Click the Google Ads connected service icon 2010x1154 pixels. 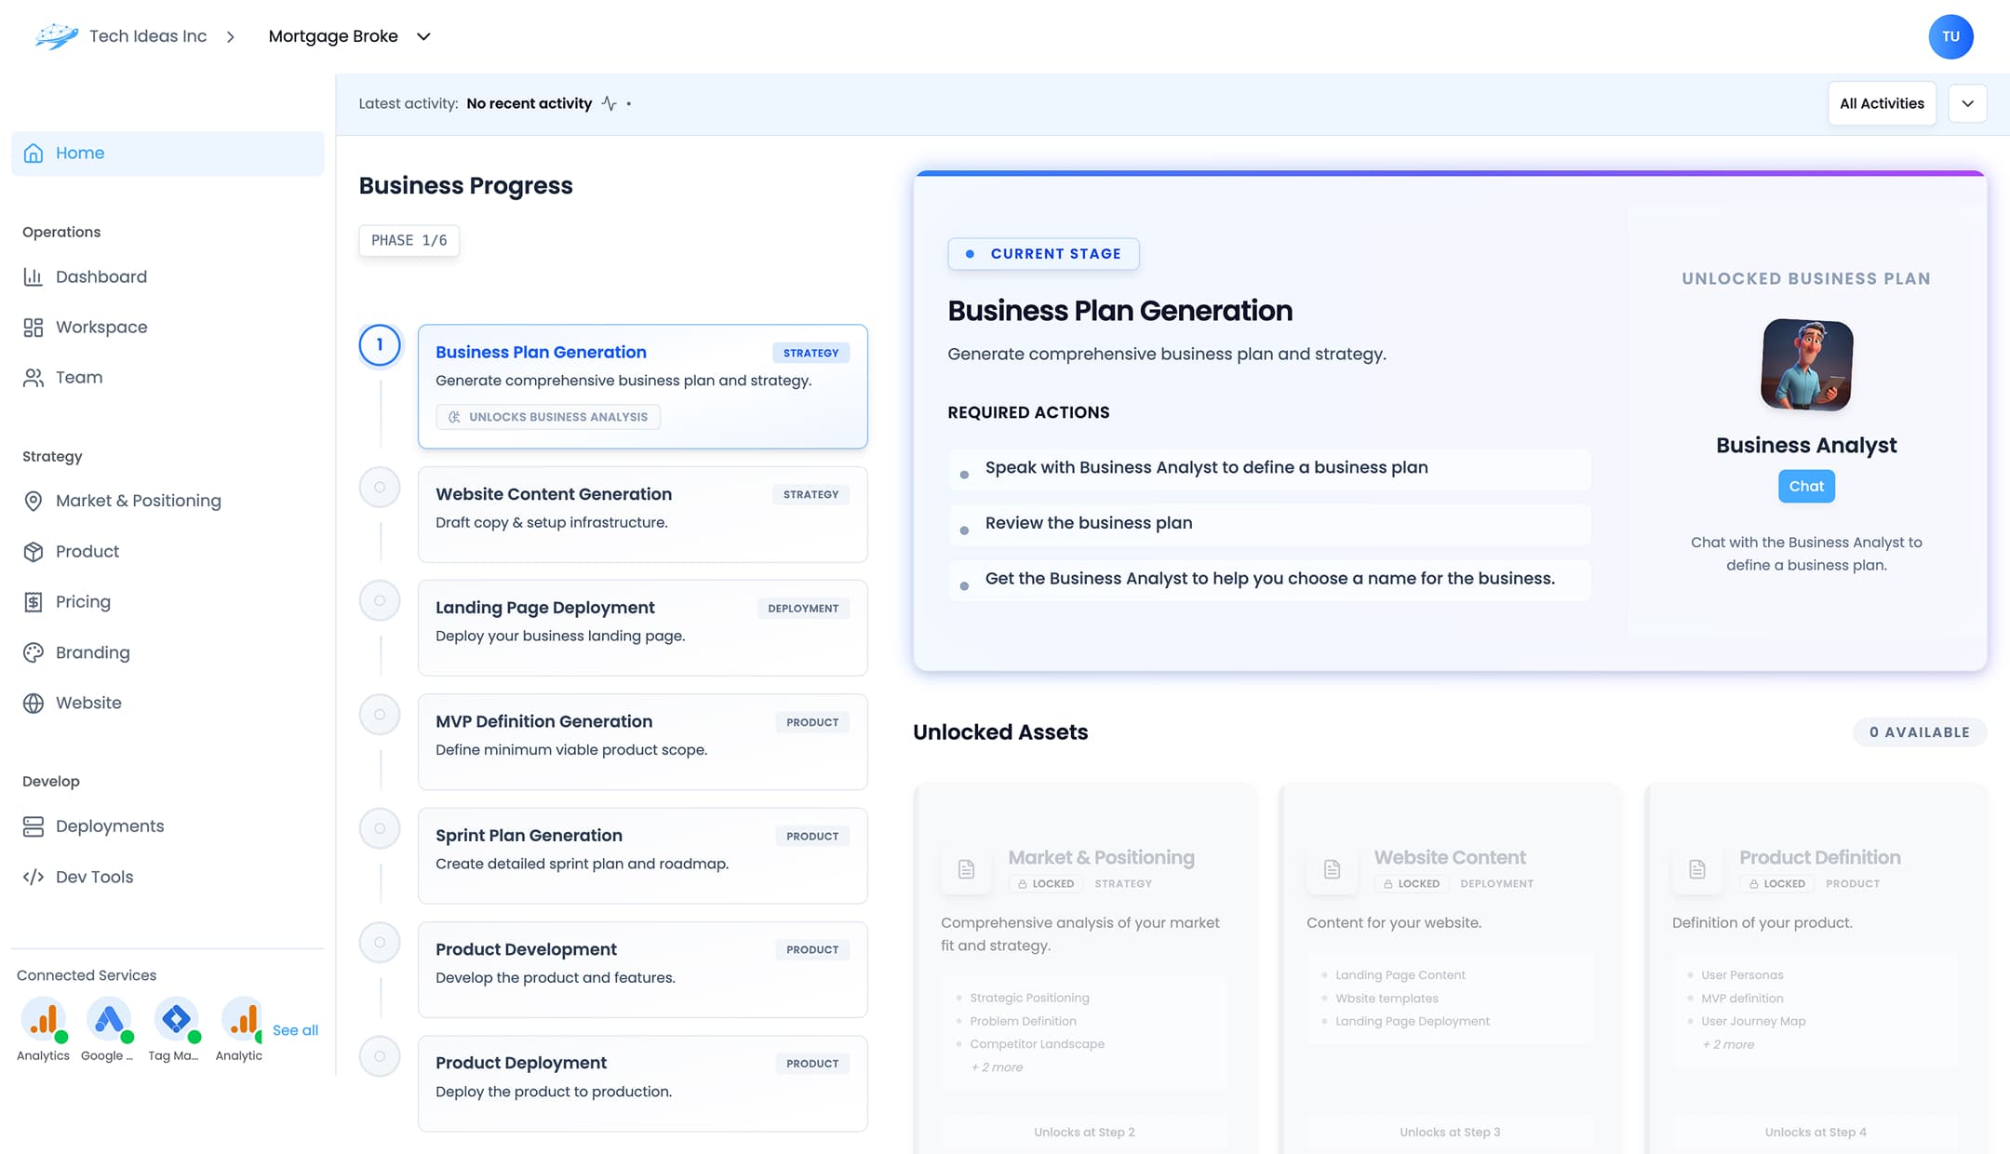(x=109, y=1020)
